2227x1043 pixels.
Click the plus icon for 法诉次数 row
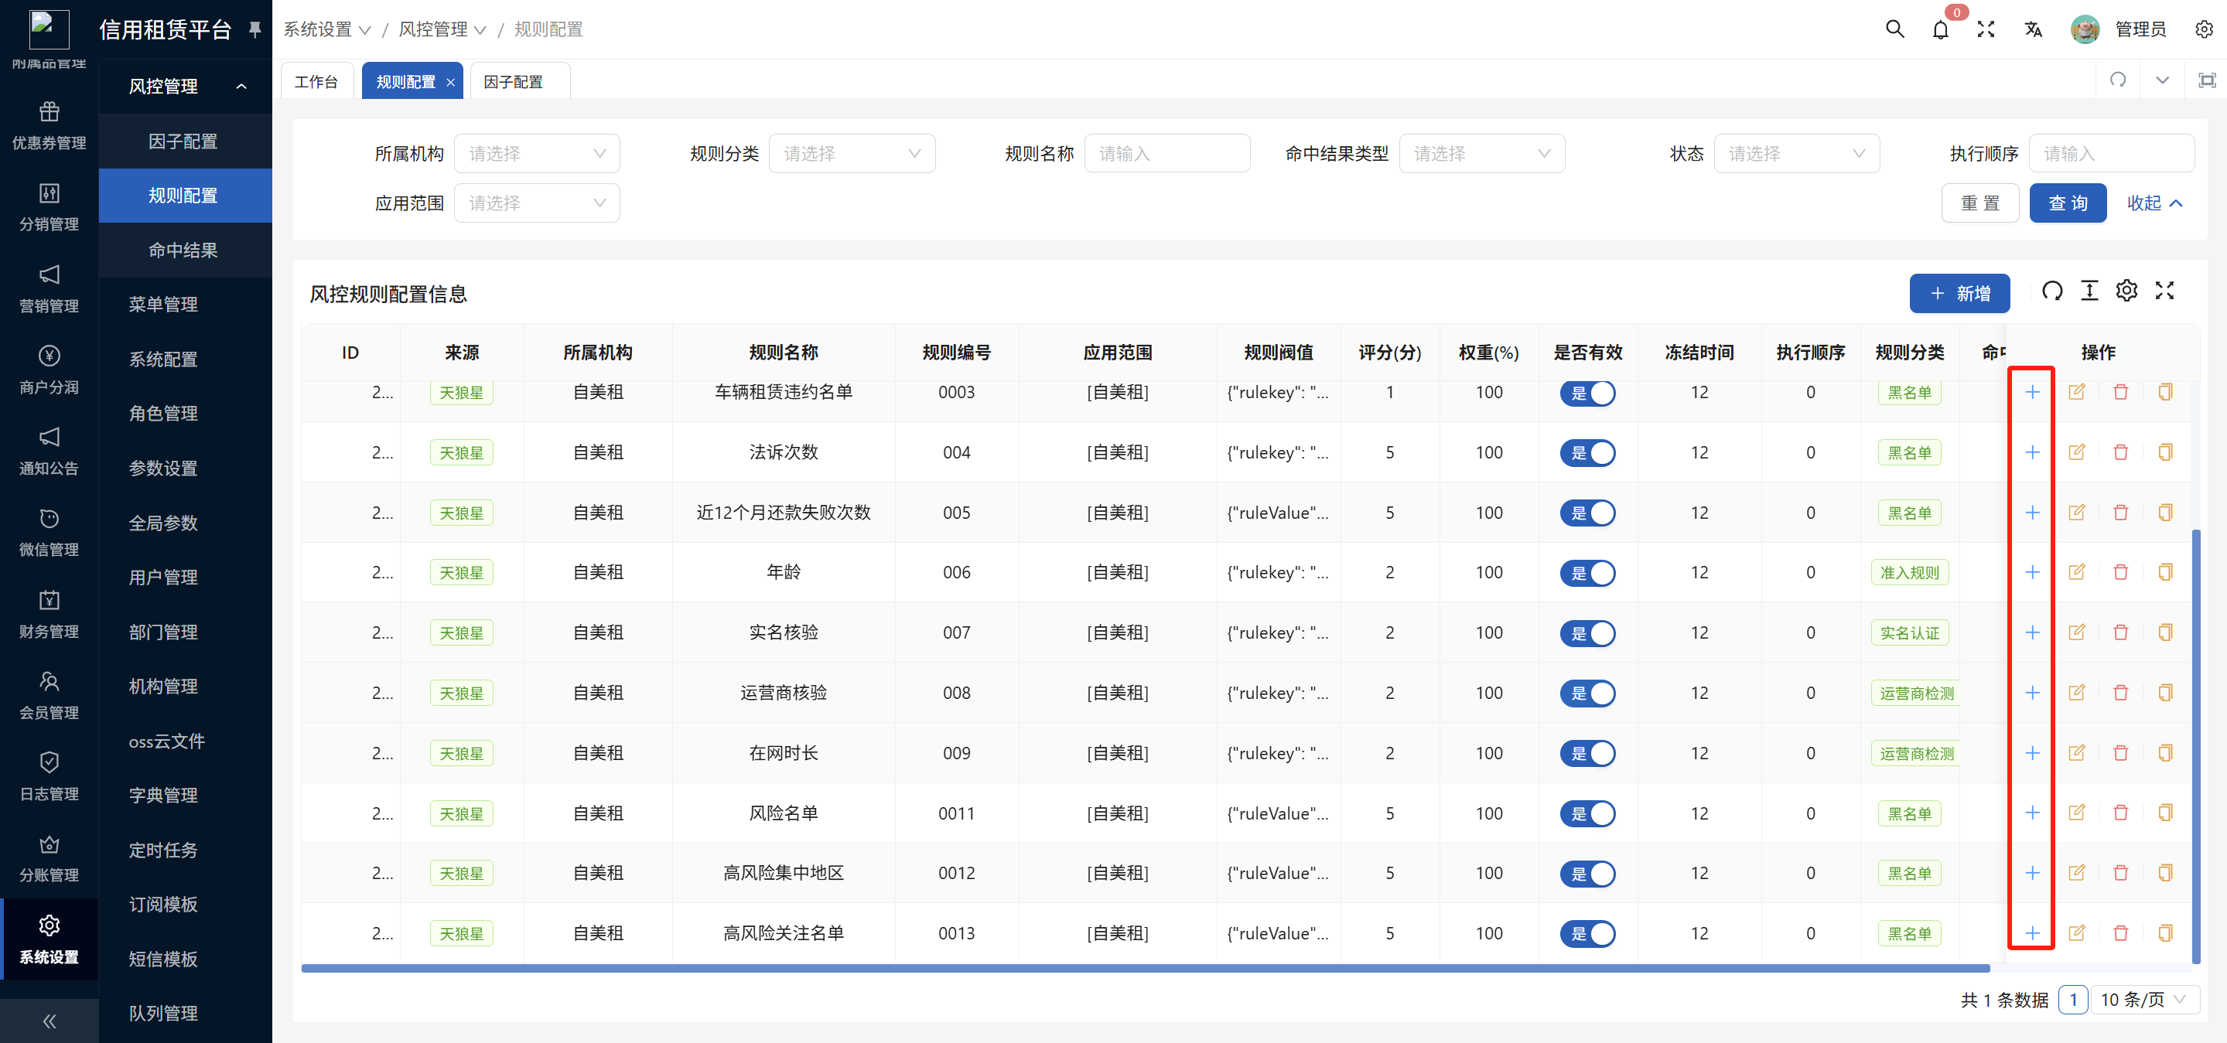click(2033, 452)
